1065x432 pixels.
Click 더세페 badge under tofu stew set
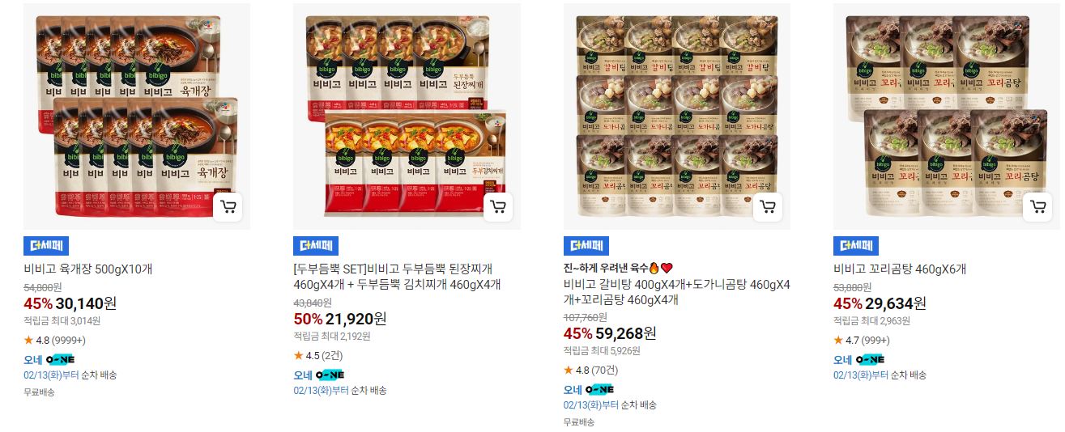(x=316, y=246)
